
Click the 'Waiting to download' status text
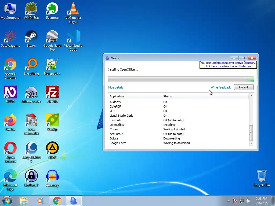176,143
